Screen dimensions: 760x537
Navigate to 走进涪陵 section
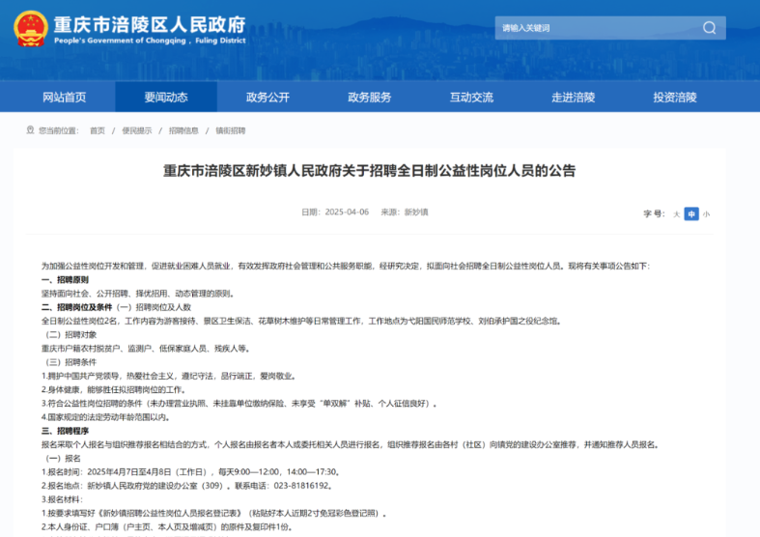coord(573,98)
